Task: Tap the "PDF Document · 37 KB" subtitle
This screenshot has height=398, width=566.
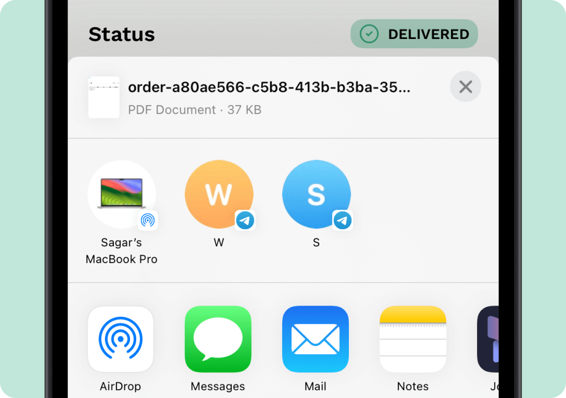Action: [195, 110]
